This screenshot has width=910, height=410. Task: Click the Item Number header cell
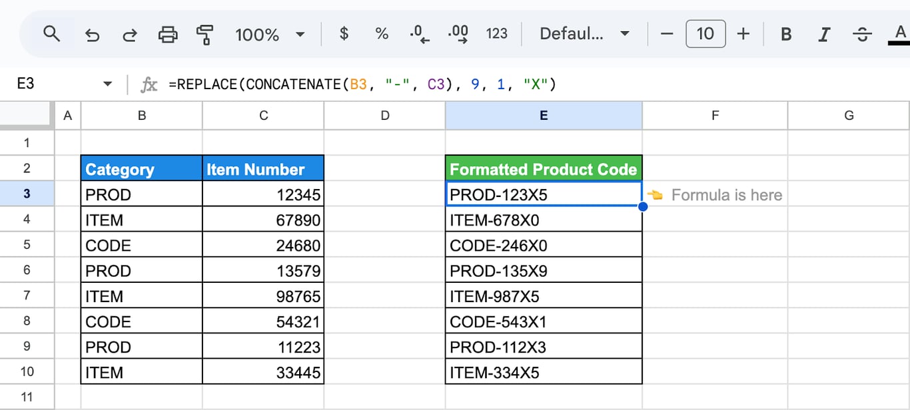click(x=264, y=168)
